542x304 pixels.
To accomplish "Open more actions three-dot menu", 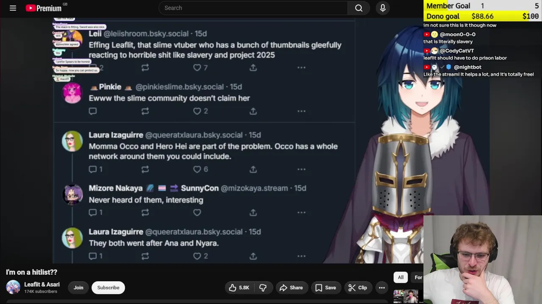I will click(382, 288).
